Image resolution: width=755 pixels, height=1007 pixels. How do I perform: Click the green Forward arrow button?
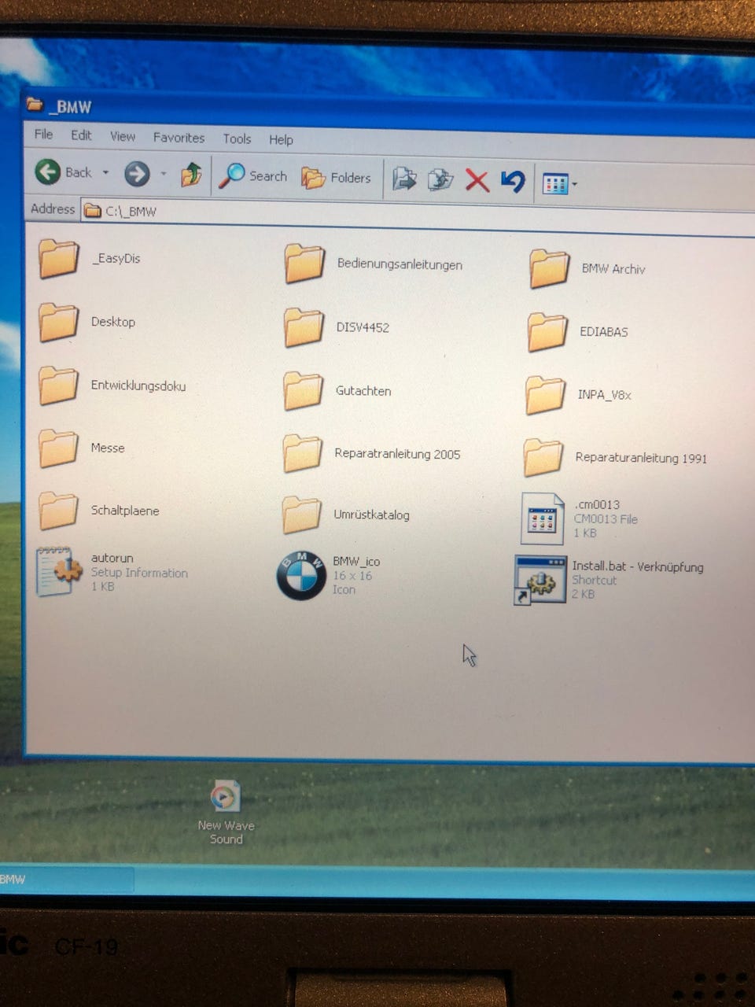coord(137,173)
